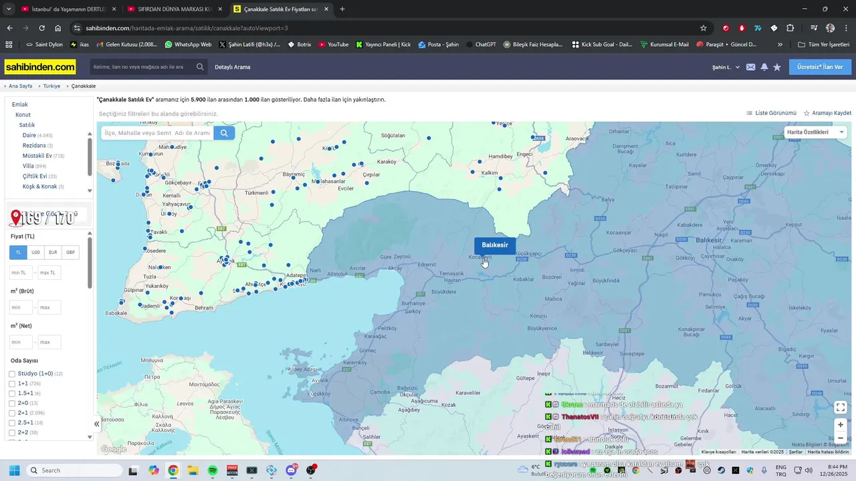The width and height of the screenshot is (856, 481).
Task: Click Aramayı Kaydet link
Action: pos(827,113)
